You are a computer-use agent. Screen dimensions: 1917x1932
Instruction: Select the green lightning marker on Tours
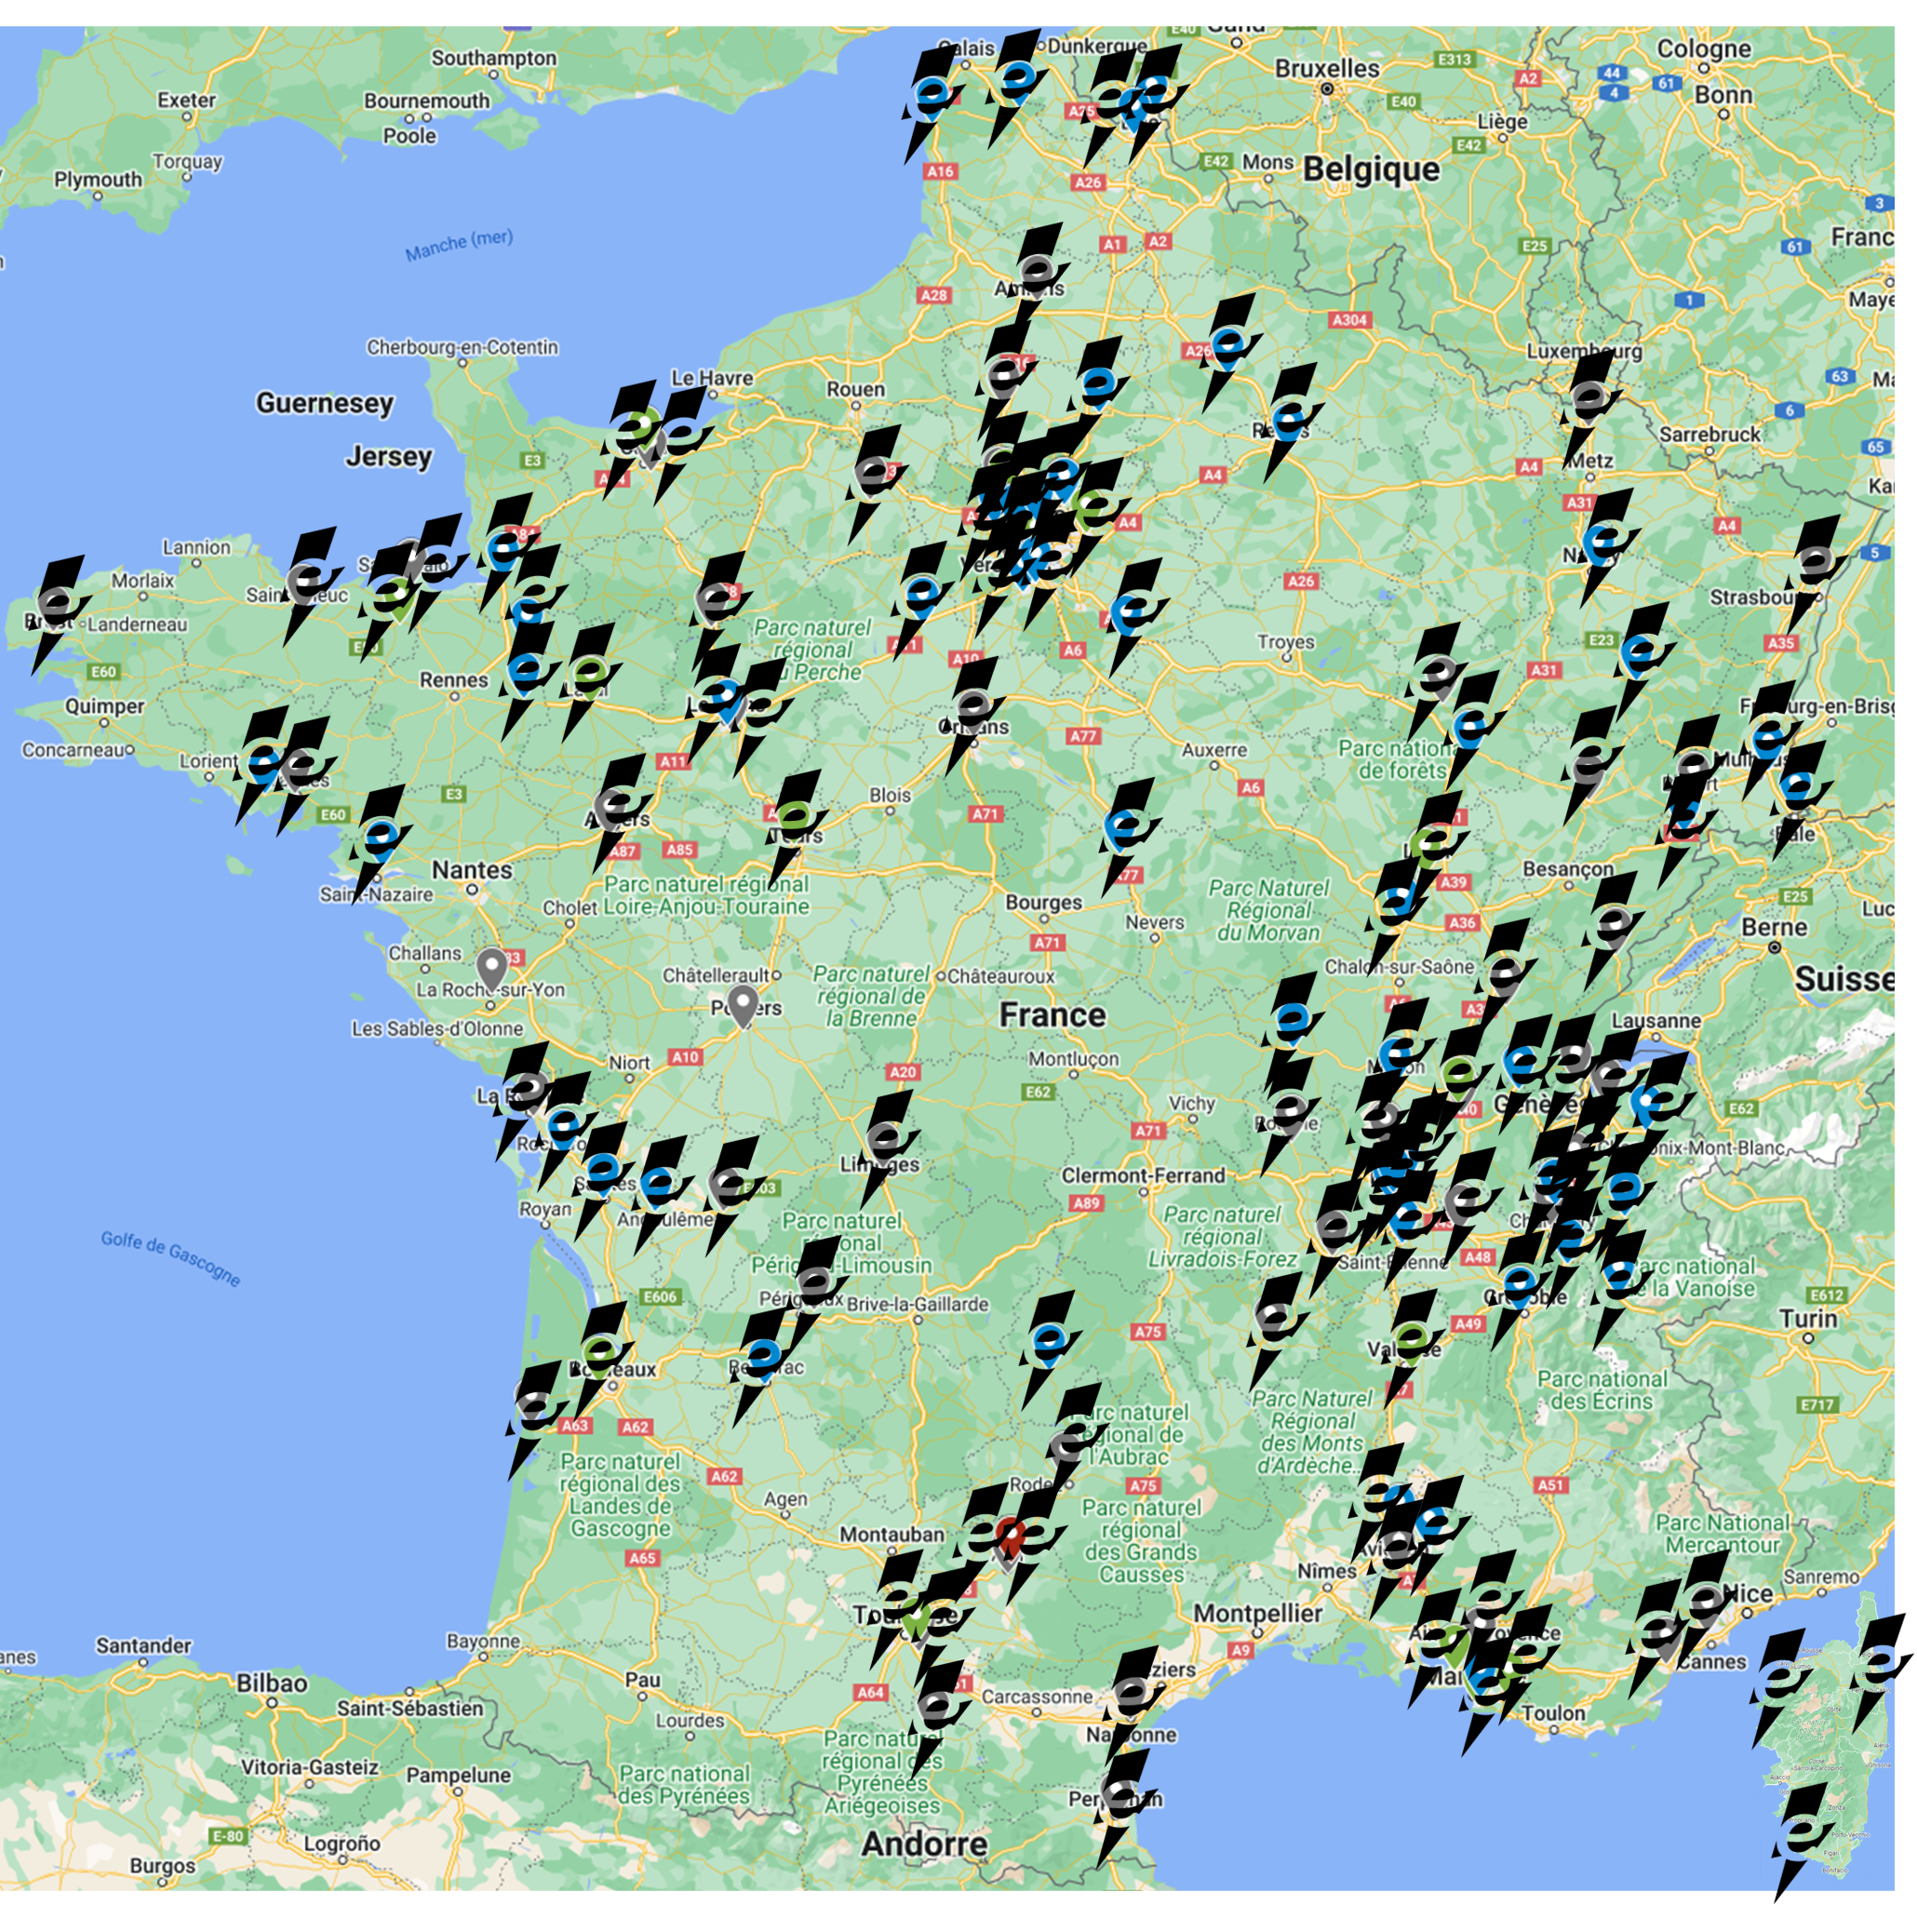click(x=796, y=829)
